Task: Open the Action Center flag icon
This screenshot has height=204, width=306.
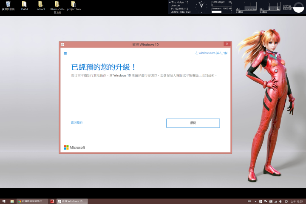Action: click(266, 201)
